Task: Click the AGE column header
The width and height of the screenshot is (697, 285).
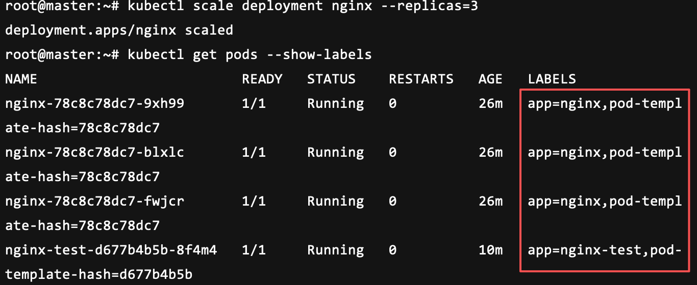Action: click(x=490, y=79)
